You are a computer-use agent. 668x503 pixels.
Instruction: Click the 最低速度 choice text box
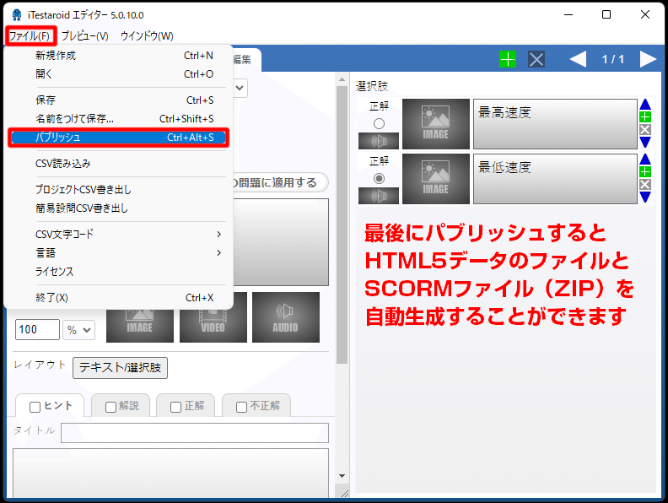click(555, 179)
